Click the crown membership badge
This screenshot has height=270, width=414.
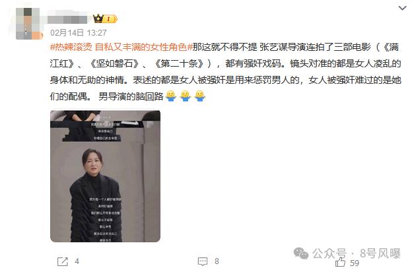click(98, 18)
